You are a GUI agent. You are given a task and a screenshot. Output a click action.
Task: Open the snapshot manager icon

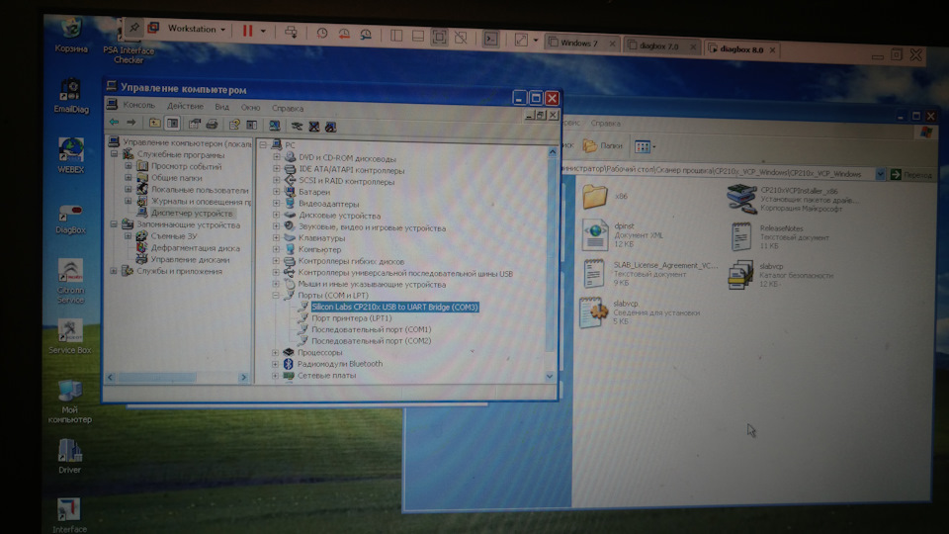pos(366,35)
